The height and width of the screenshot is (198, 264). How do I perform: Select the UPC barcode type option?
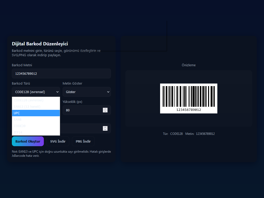pyautogui.click(x=36, y=113)
